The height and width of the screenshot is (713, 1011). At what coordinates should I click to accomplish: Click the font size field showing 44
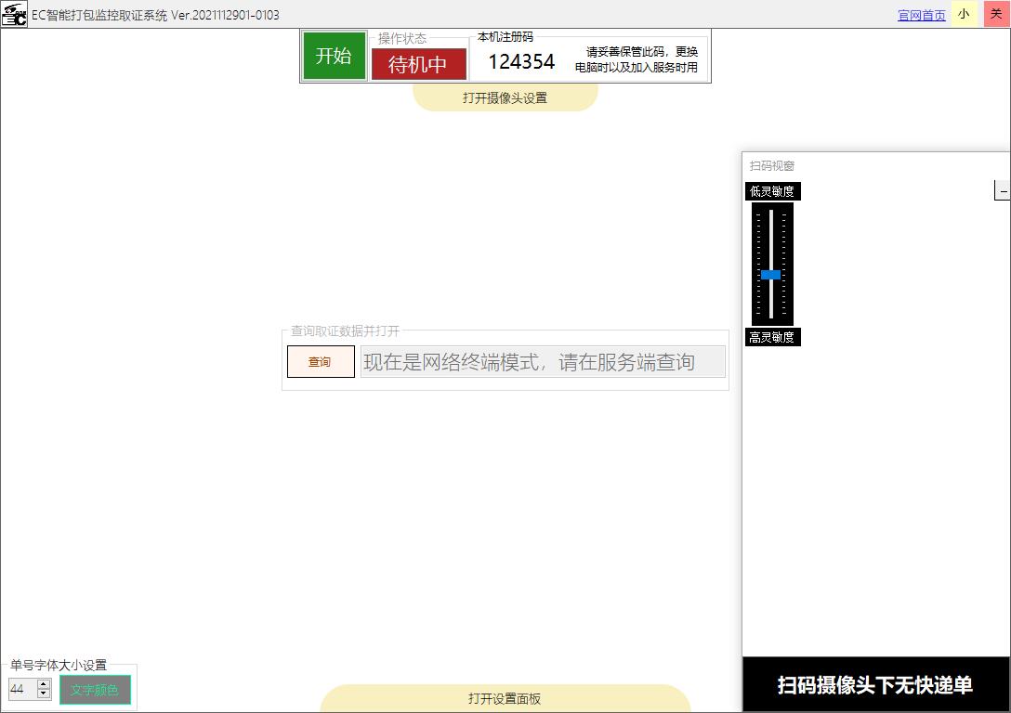pyautogui.click(x=21, y=689)
